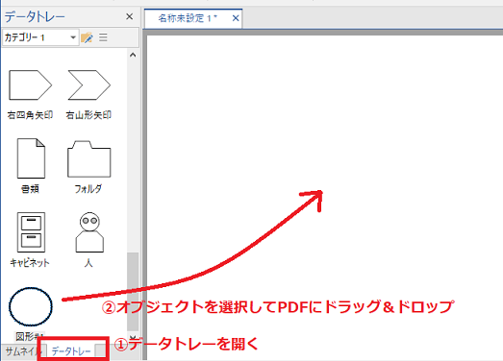Select the 右山形矢印 chevron shape
The image size is (503, 361).
[x=89, y=84]
